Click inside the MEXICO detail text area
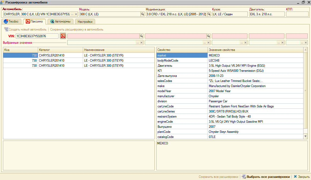 click(x=232, y=155)
